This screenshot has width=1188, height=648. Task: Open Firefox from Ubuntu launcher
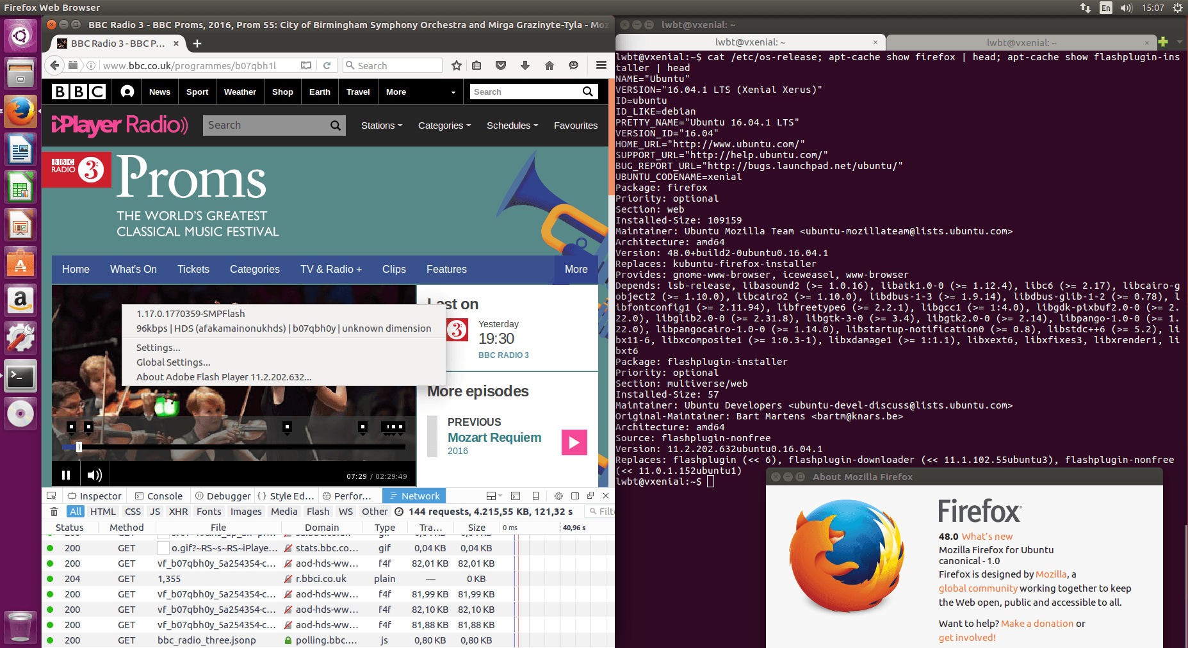point(20,111)
